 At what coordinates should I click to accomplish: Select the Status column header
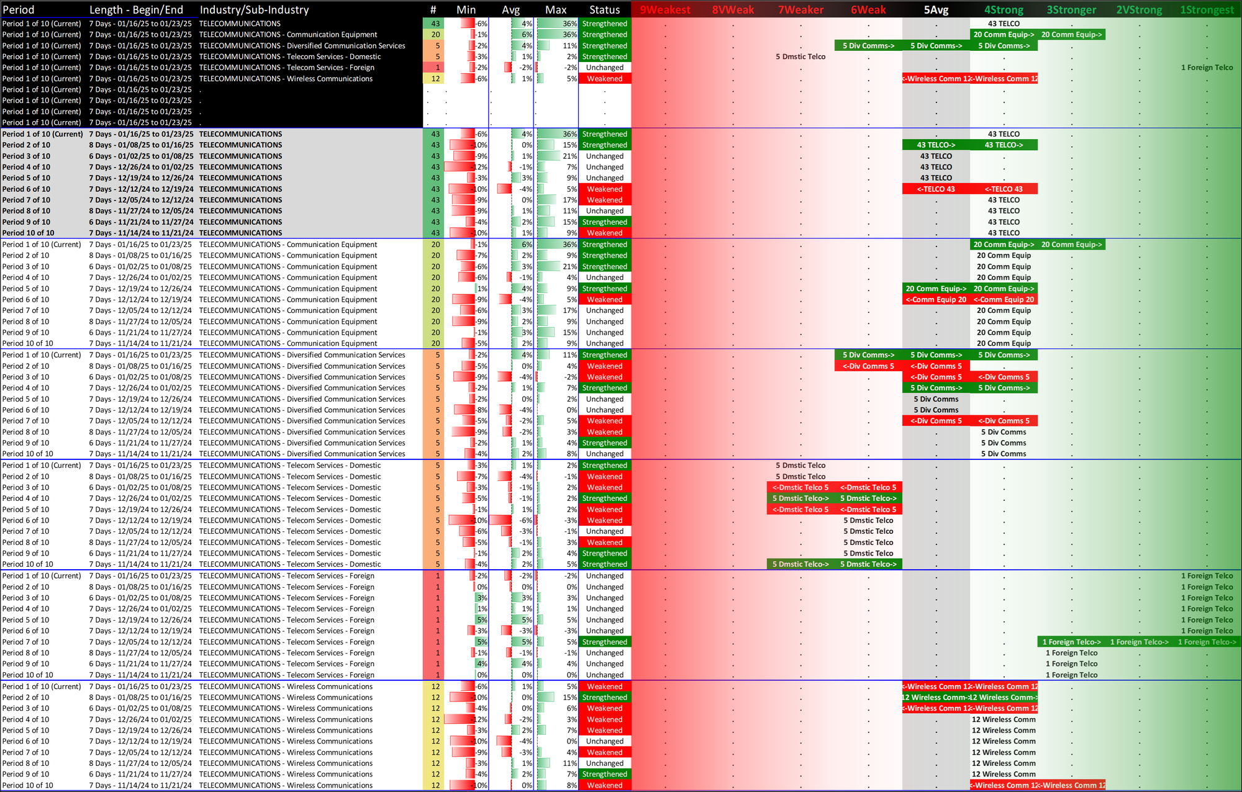pyautogui.click(x=604, y=10)
